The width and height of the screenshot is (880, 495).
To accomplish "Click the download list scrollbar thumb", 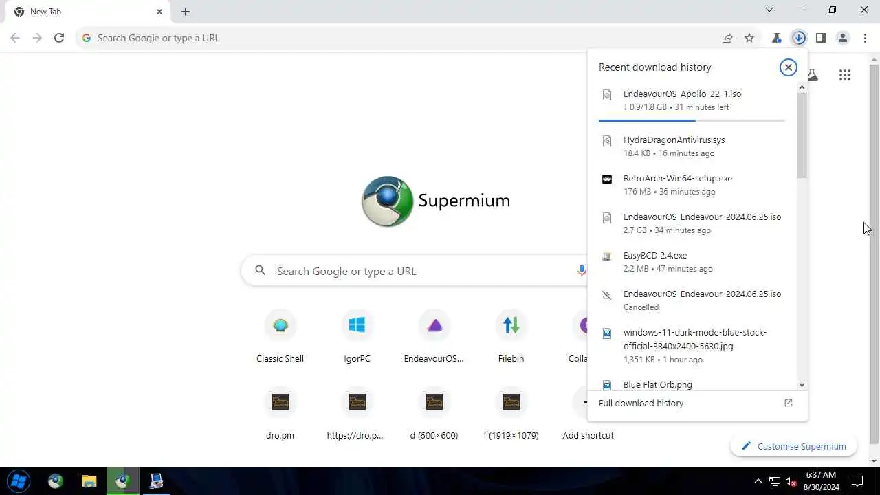I will (802, 135).
